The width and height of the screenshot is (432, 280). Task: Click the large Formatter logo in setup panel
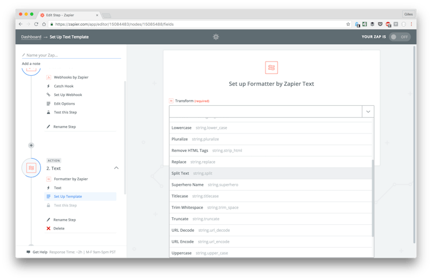[x=271, y=68]
